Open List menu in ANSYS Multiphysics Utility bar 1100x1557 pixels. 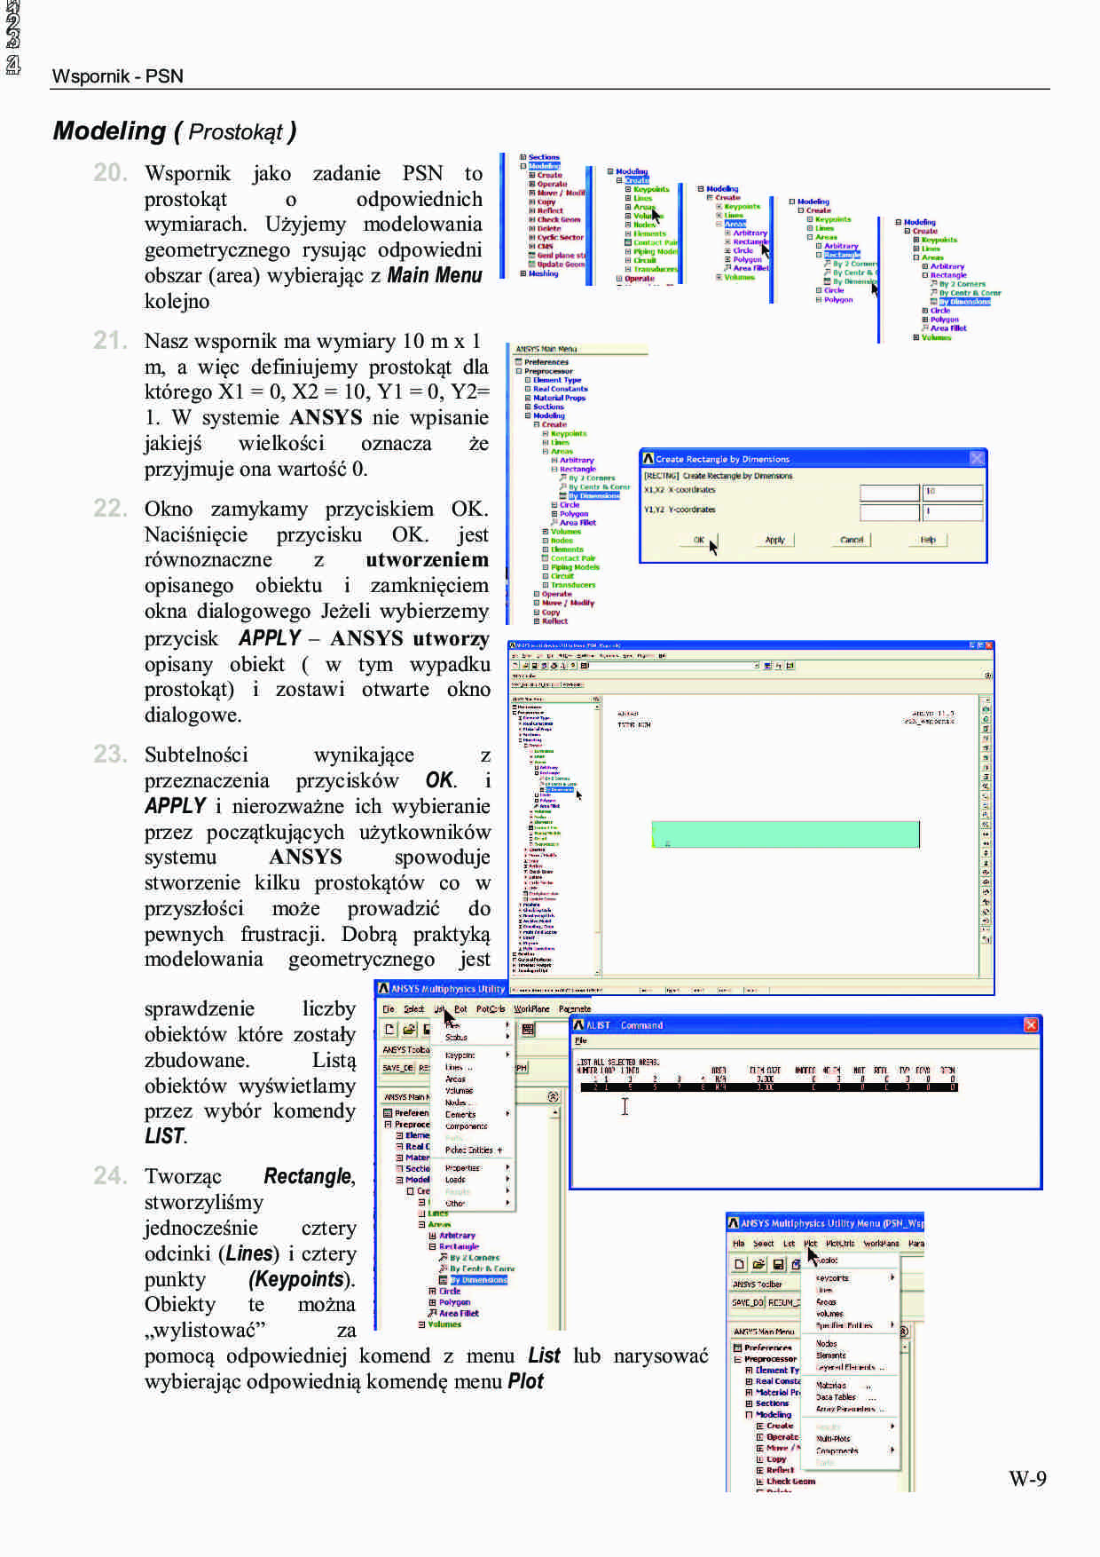[439, 1009]
